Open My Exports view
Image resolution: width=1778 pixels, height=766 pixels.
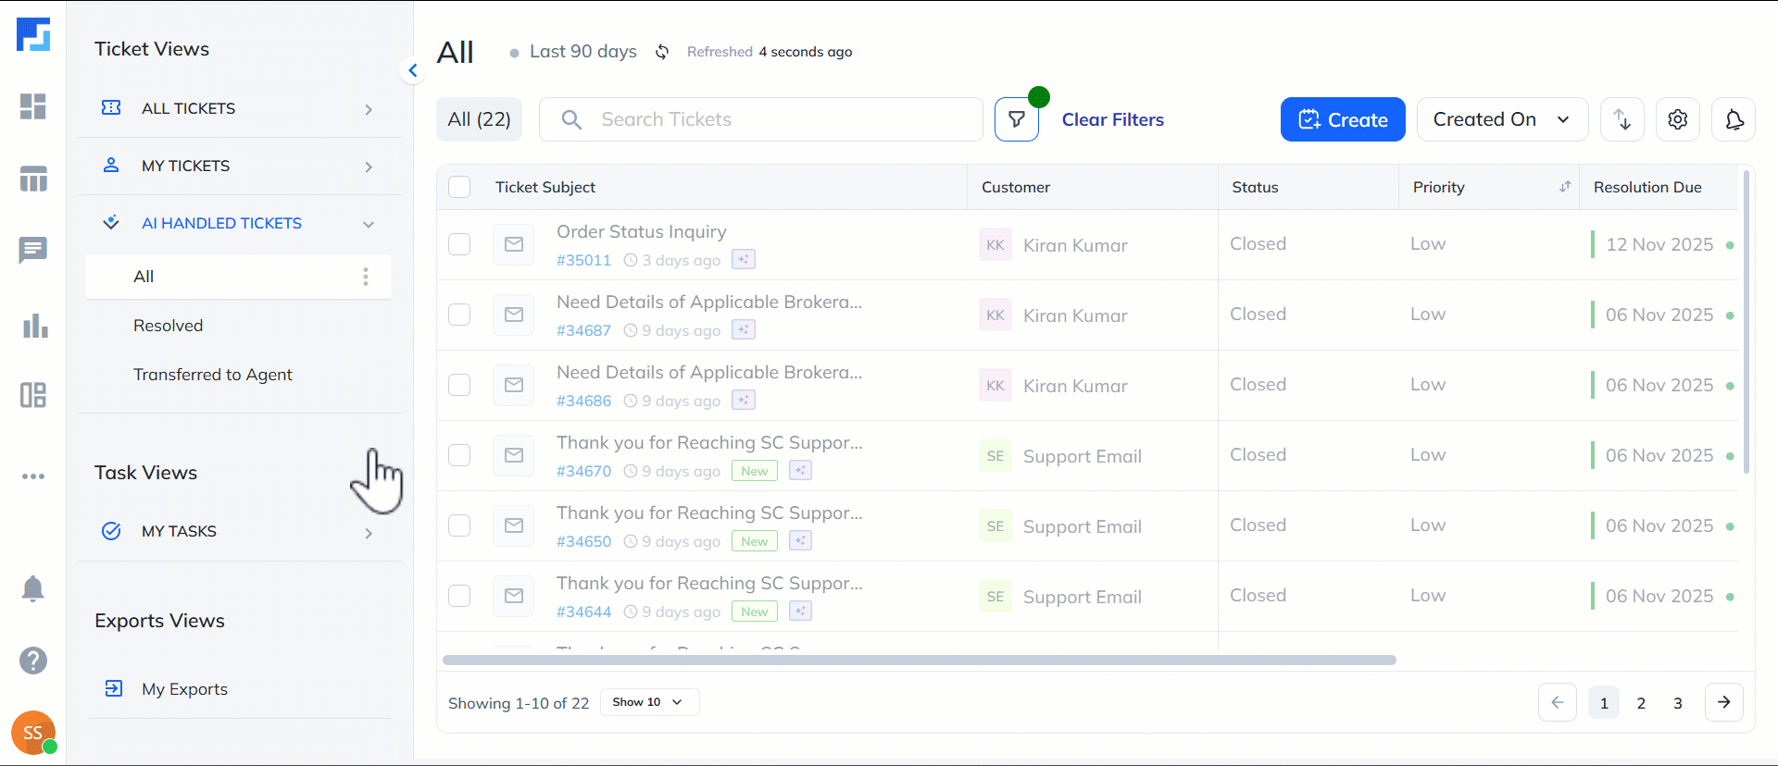[184, 689]
